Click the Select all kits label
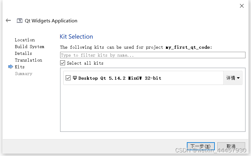The height and width of the screenshot is (156, 251). point(85,63)
